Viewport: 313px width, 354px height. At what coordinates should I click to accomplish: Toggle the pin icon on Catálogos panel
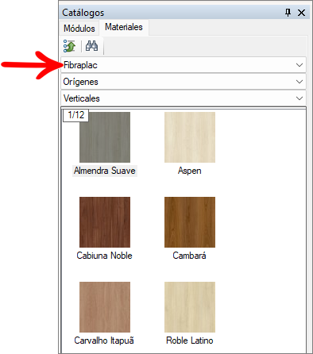(288, 13)
